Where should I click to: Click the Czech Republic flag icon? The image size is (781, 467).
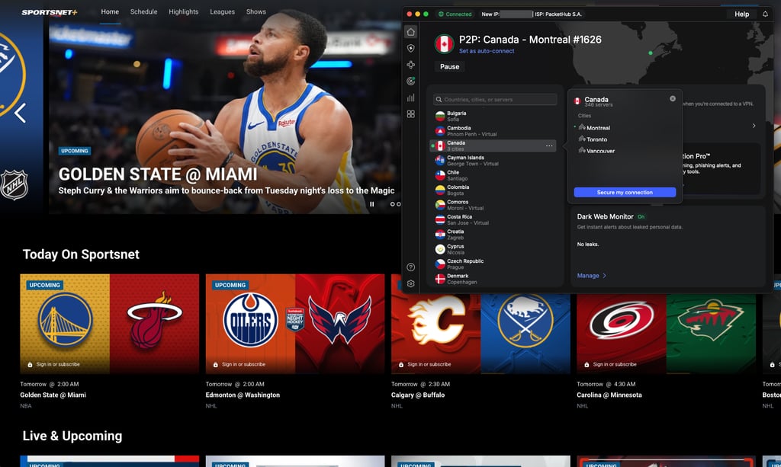pos(440,264)
